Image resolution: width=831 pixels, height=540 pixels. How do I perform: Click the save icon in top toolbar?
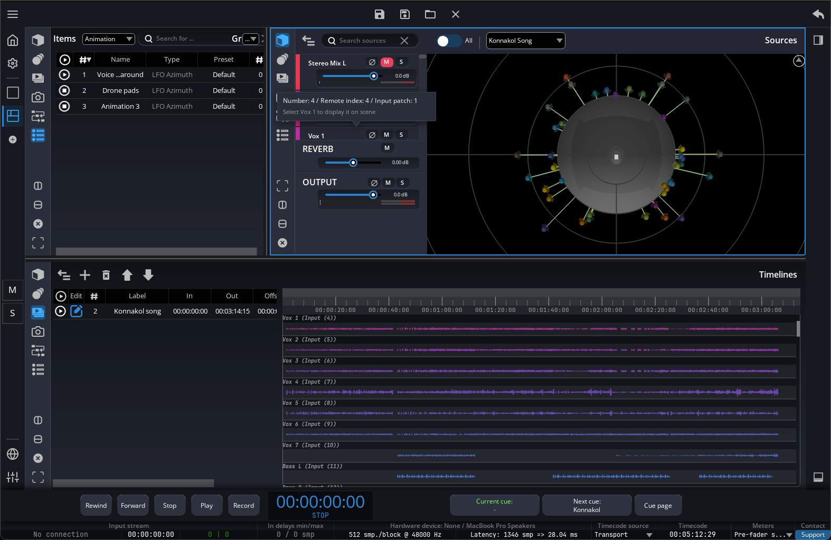tap(379, 14)
